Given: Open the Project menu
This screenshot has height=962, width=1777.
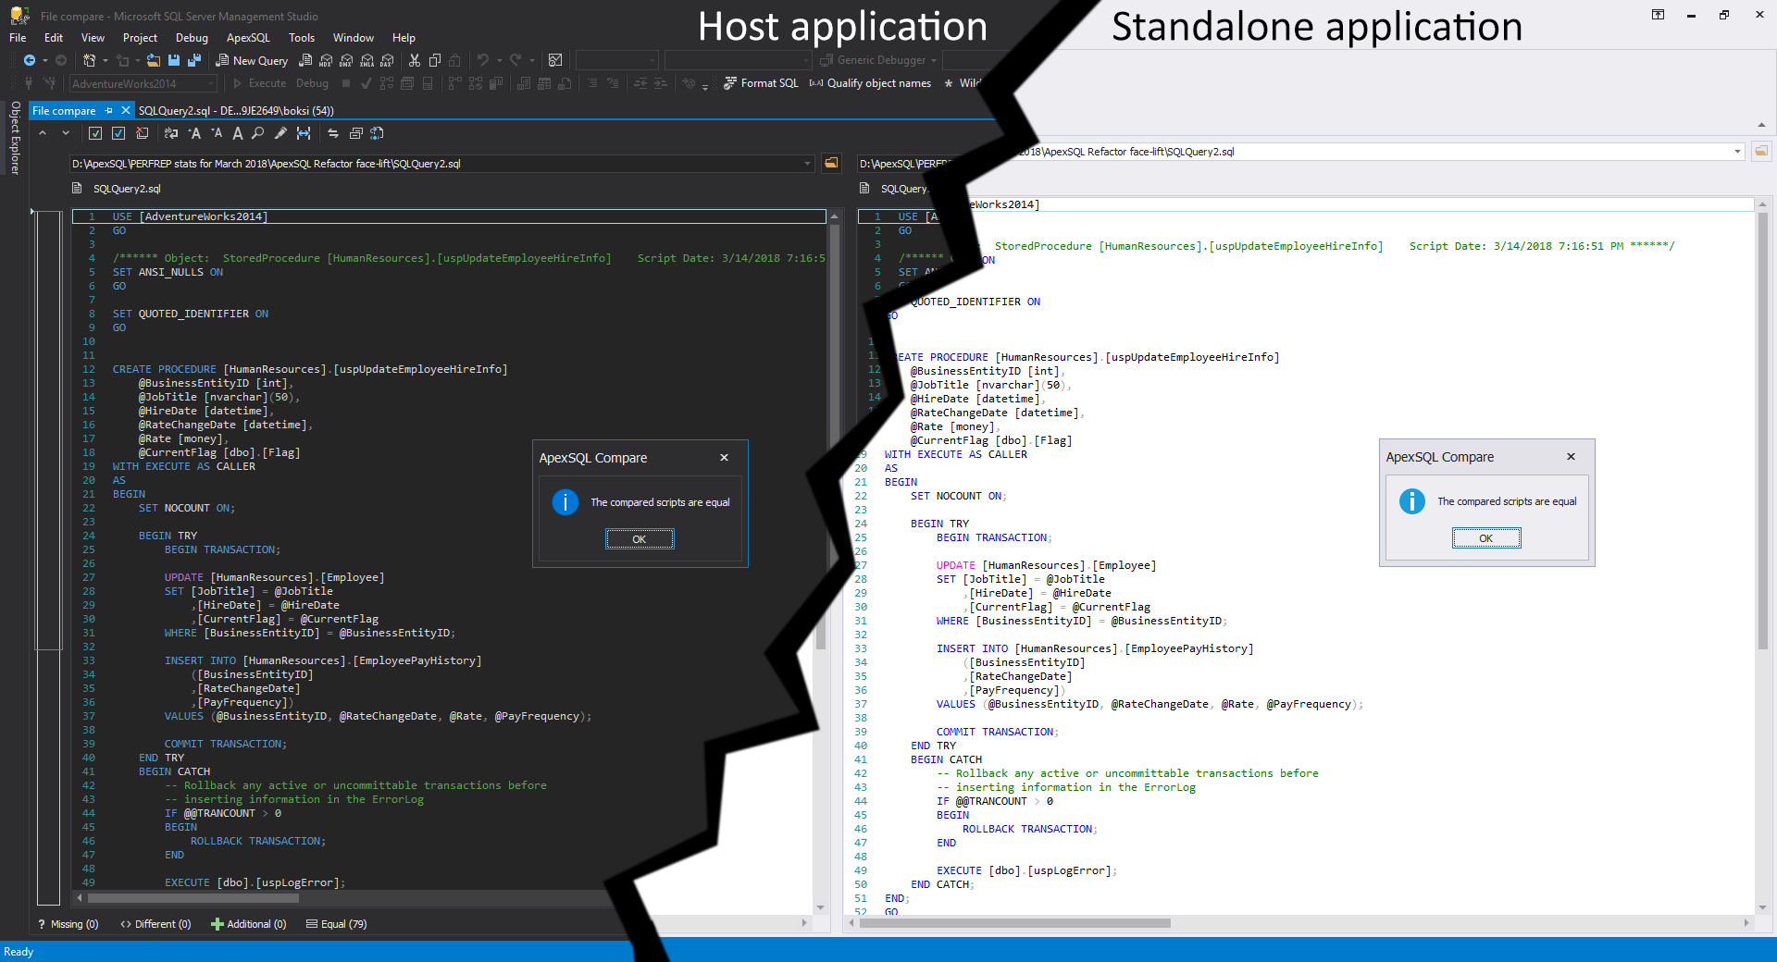Looking at the screenshot, I should click(x=140, y=38).
